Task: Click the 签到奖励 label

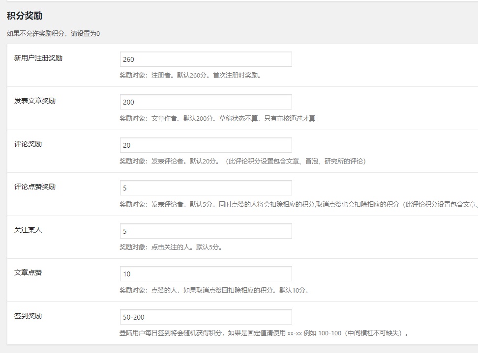Action: coord(28,316)
